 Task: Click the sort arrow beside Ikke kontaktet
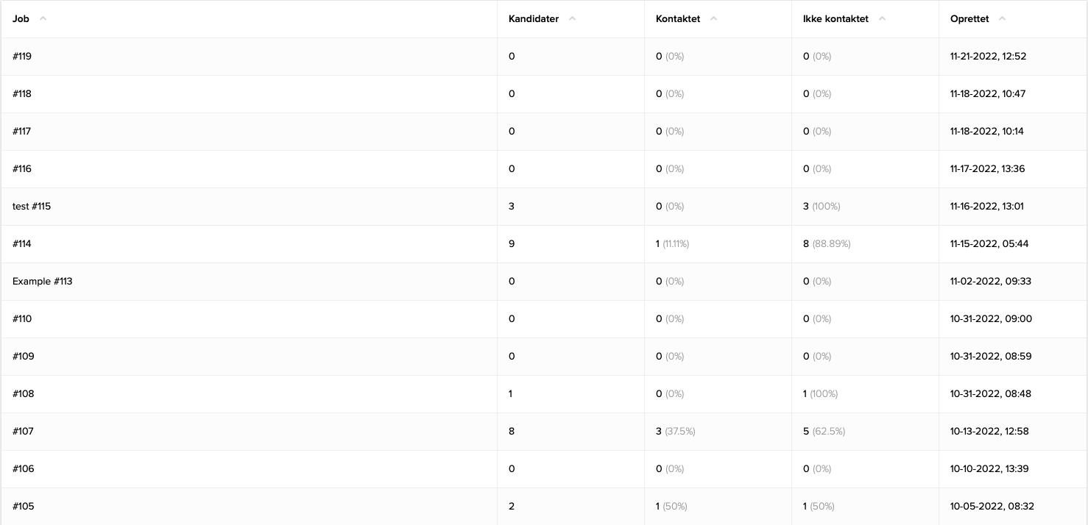[882, 18]
